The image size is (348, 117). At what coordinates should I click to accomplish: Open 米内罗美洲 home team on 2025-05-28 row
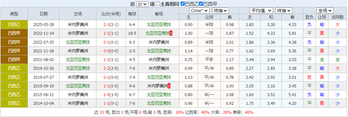[x=78, y=25]
